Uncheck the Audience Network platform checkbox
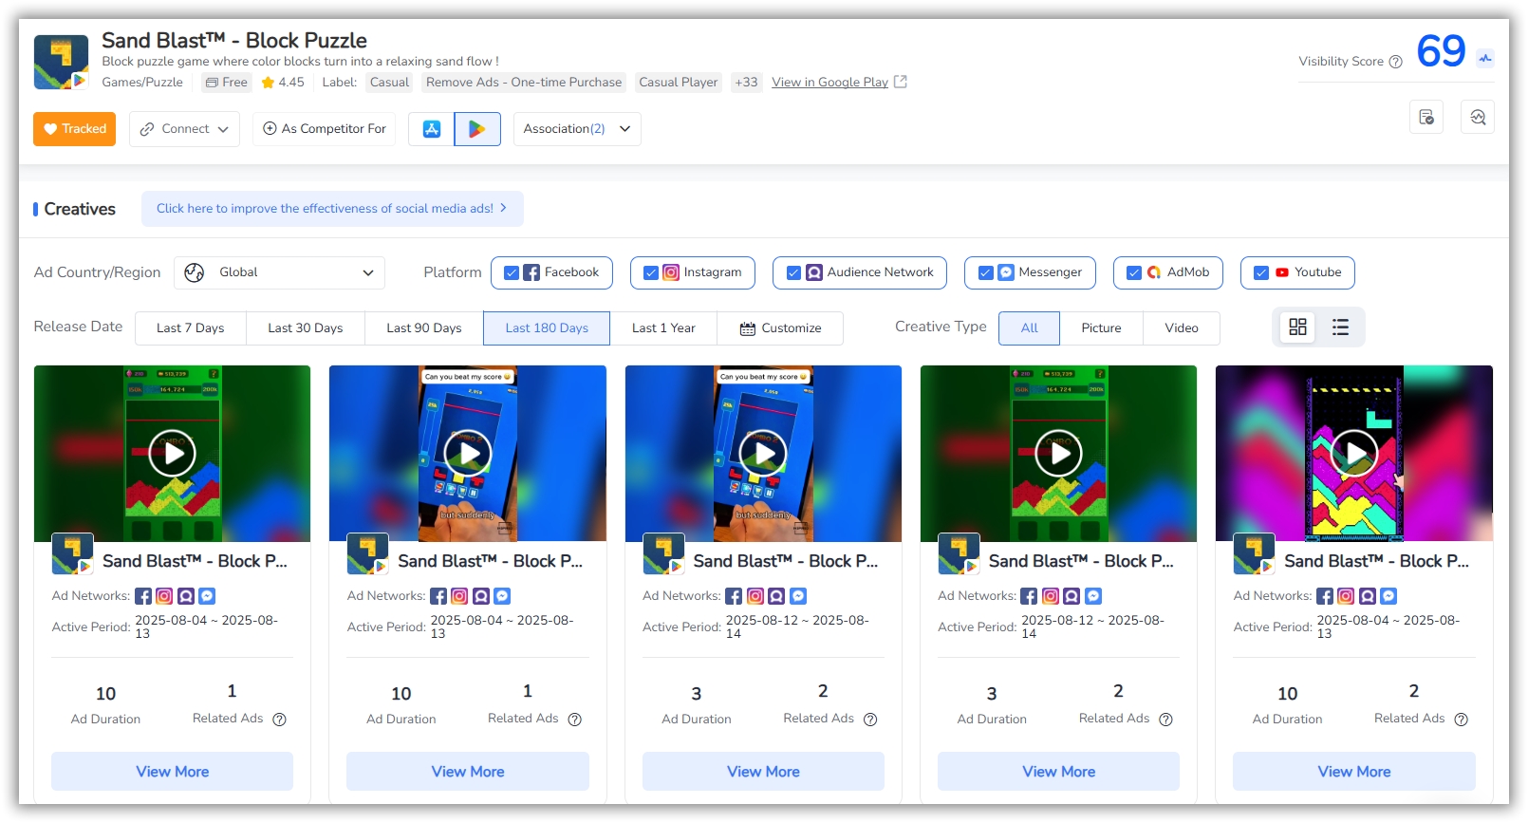 (x=794, y=272)
